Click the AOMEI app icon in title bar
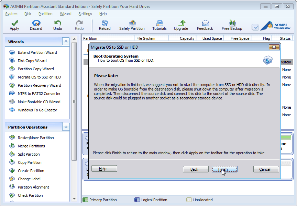The height and width of the screenshot is (206, 297). pyautogui.click(x=6, y=6)
